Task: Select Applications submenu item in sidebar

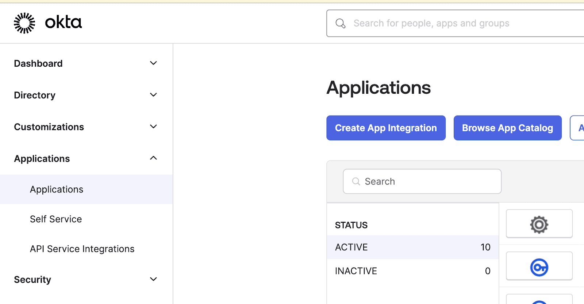Action: pyautogui.click(x=57, y=190)
